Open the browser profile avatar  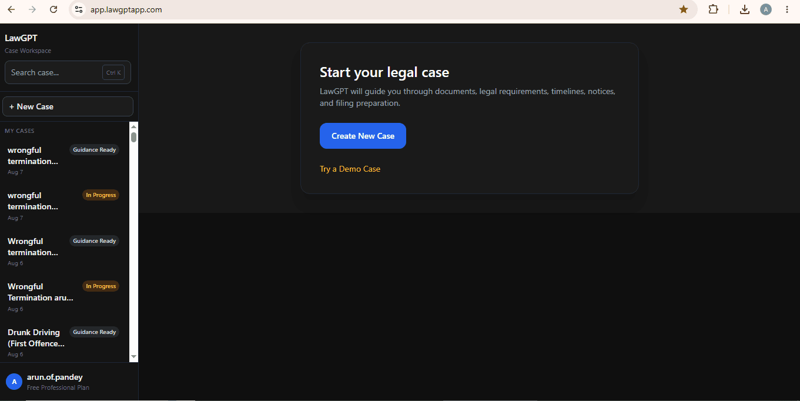(x=766, y=9)
